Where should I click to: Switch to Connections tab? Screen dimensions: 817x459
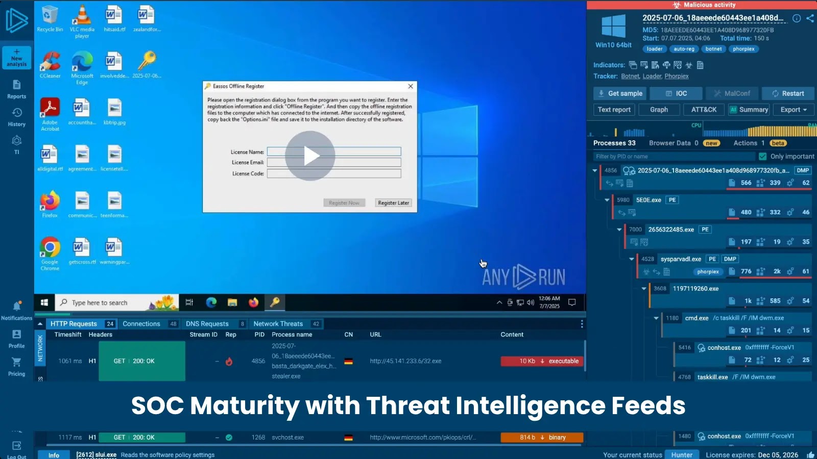coord(150,324)
